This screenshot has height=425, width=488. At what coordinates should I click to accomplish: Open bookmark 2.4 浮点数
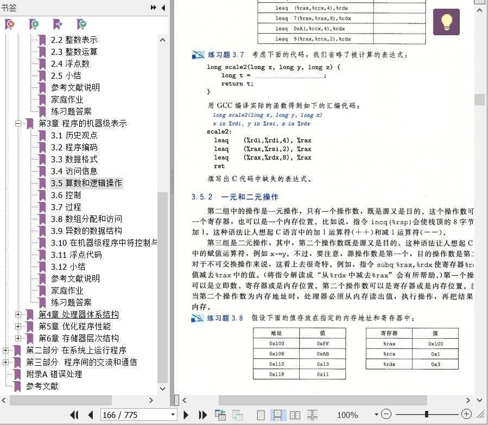(x=70, y=64)
